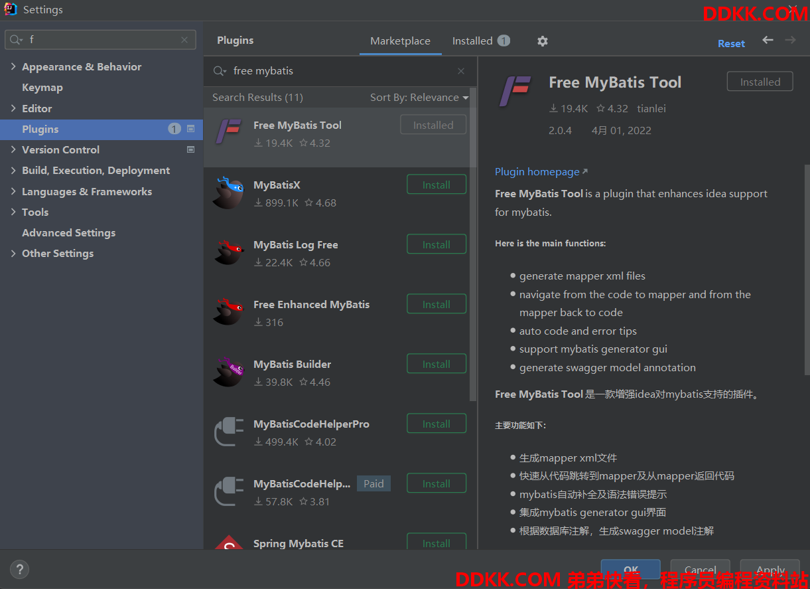Viewport: 810px width, 589px height.
Task: Click the Search Results (11) label
Action: [257, 97]
